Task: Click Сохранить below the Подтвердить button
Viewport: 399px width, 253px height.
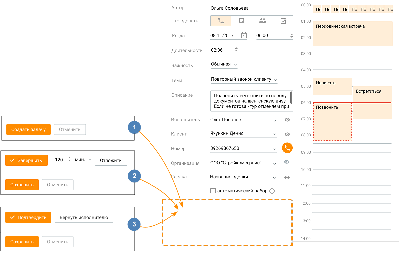Action: point(22,242)
